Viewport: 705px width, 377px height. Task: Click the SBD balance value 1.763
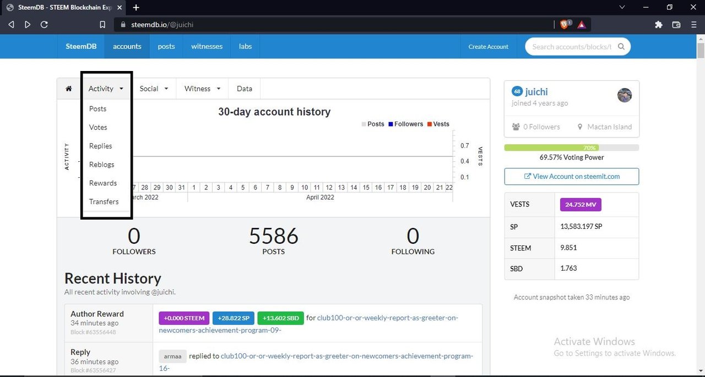(x=568, y=269)
